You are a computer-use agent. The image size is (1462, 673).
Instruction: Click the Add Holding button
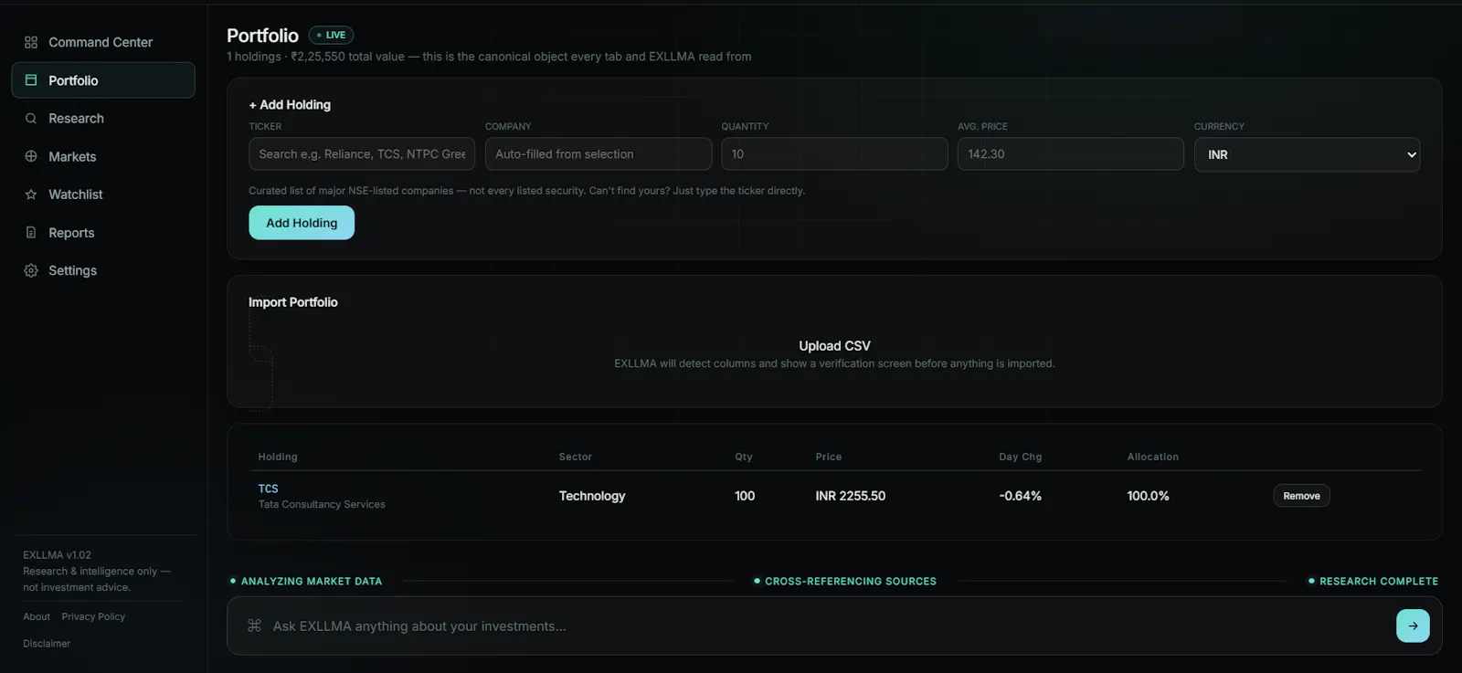(x=302, y=223)
